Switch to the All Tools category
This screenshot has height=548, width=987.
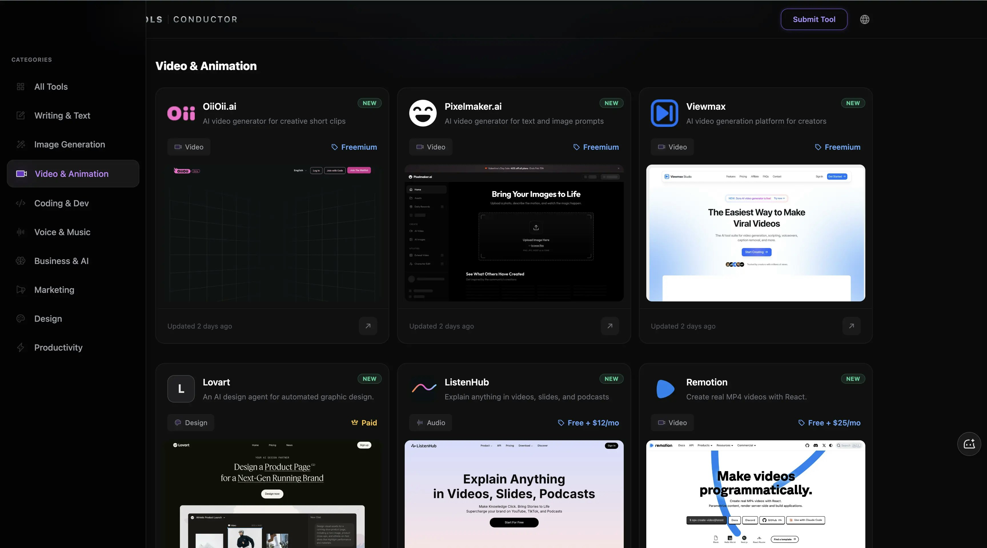[x=51, y=87]
